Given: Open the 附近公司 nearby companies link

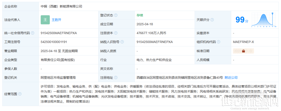Looking at the screenshot, I should pos(231,78).
